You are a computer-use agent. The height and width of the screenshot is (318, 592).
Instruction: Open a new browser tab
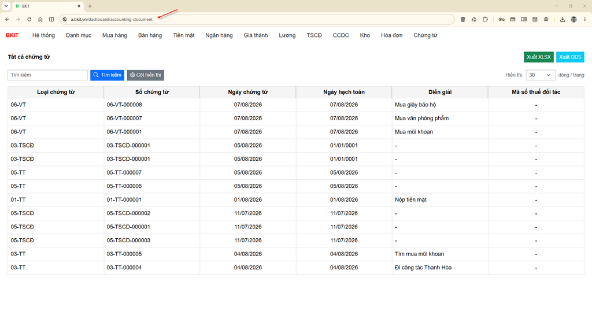(x=90, y=6)
